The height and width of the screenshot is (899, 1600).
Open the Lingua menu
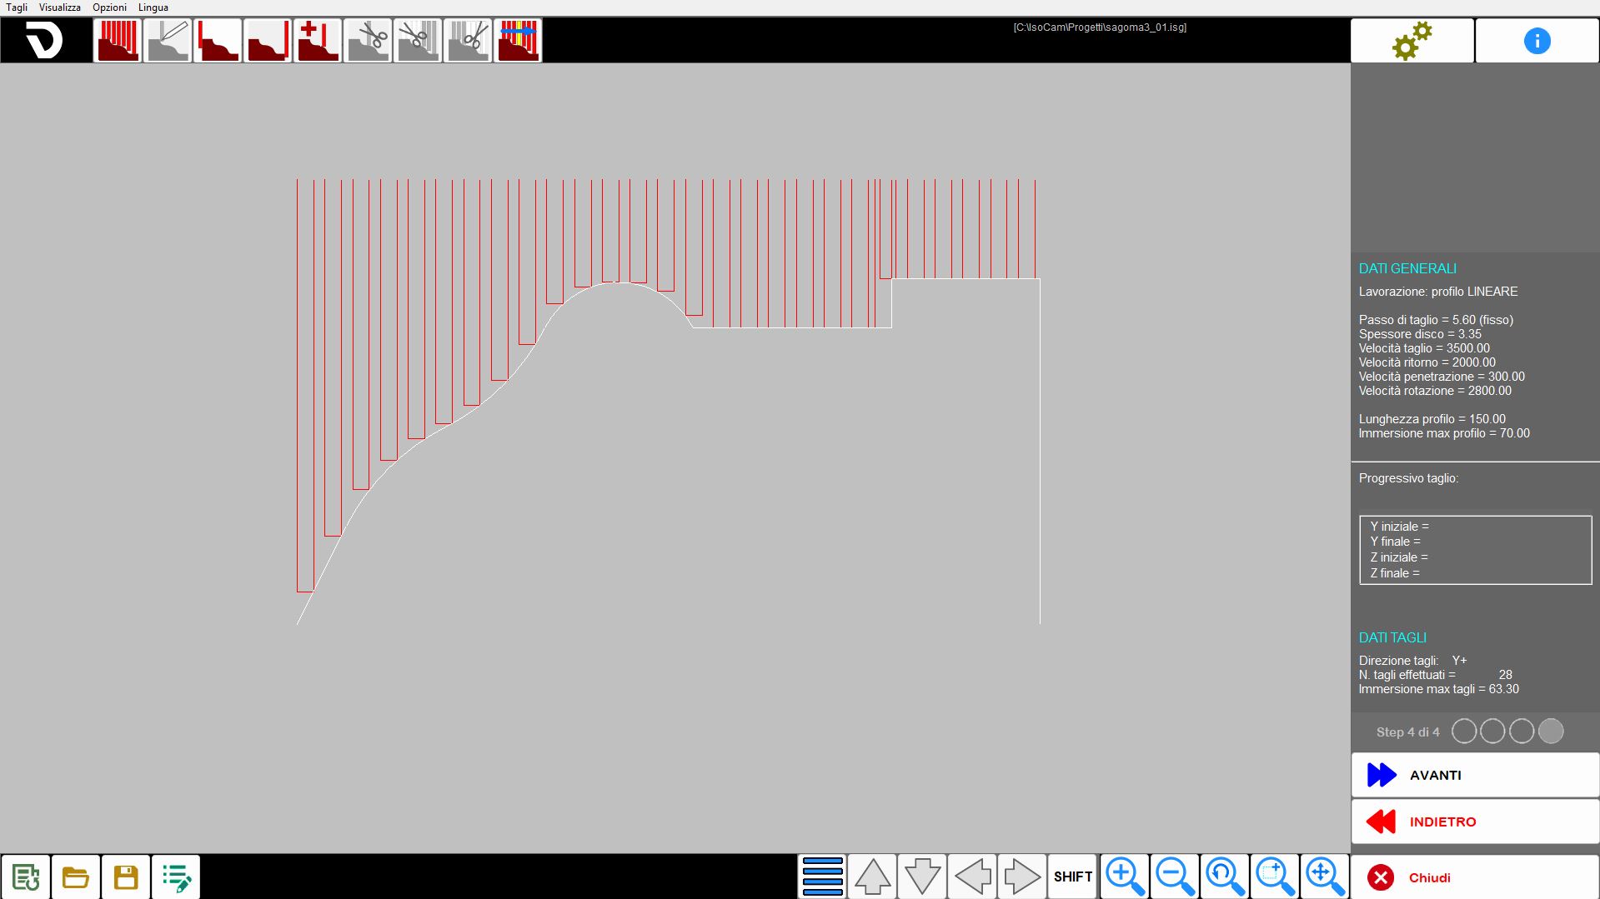pyautogui.click(x=153, y=7)
